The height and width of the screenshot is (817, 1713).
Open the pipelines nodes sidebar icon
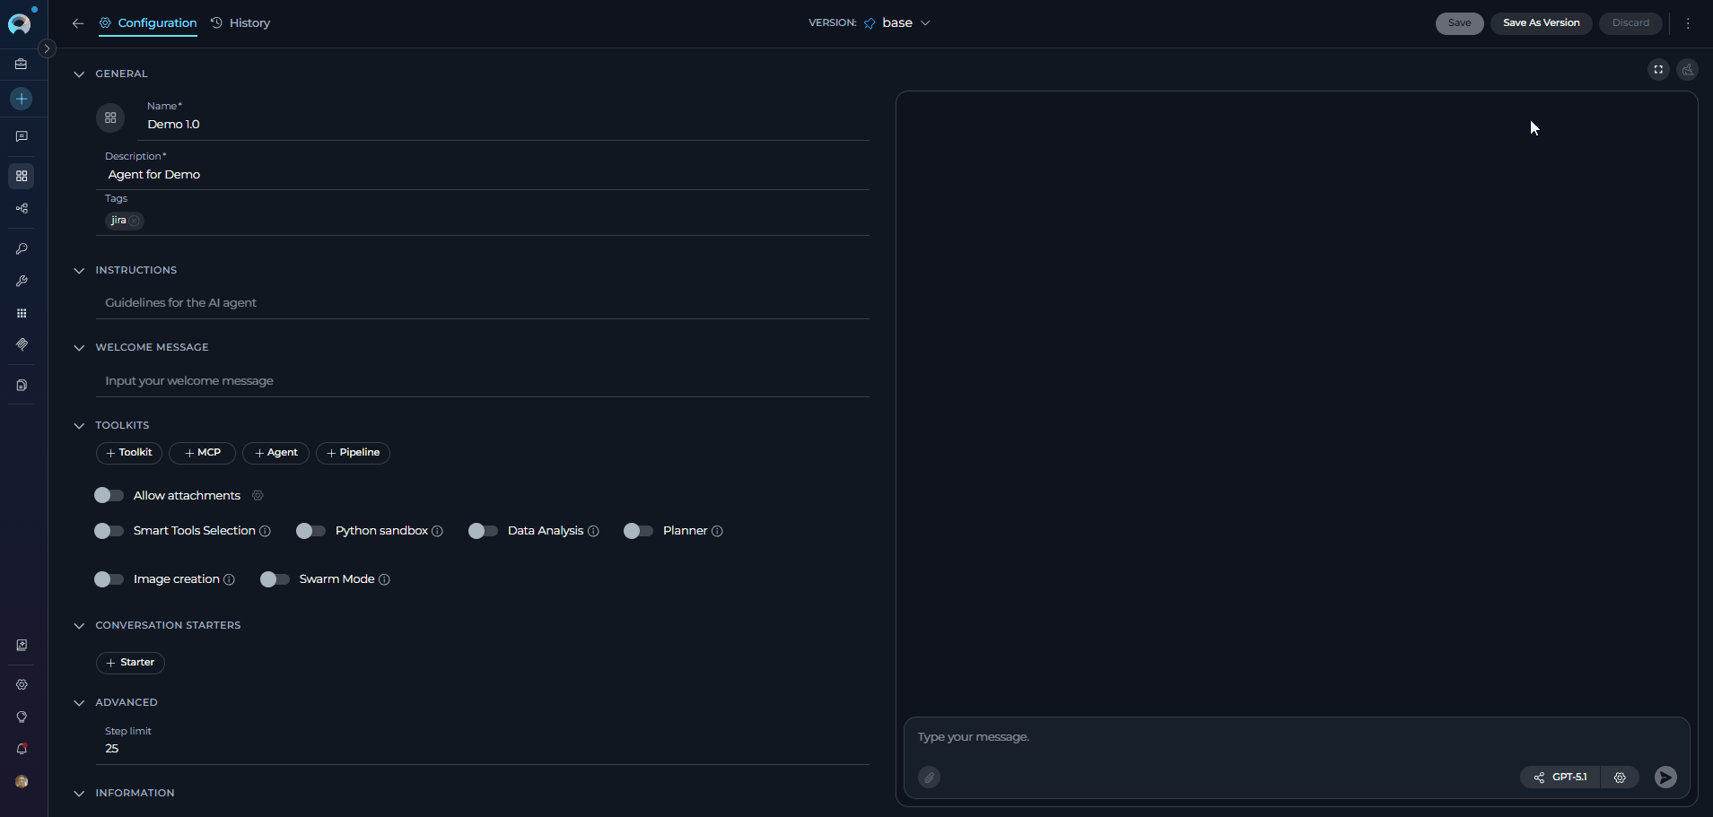(22, 209)
